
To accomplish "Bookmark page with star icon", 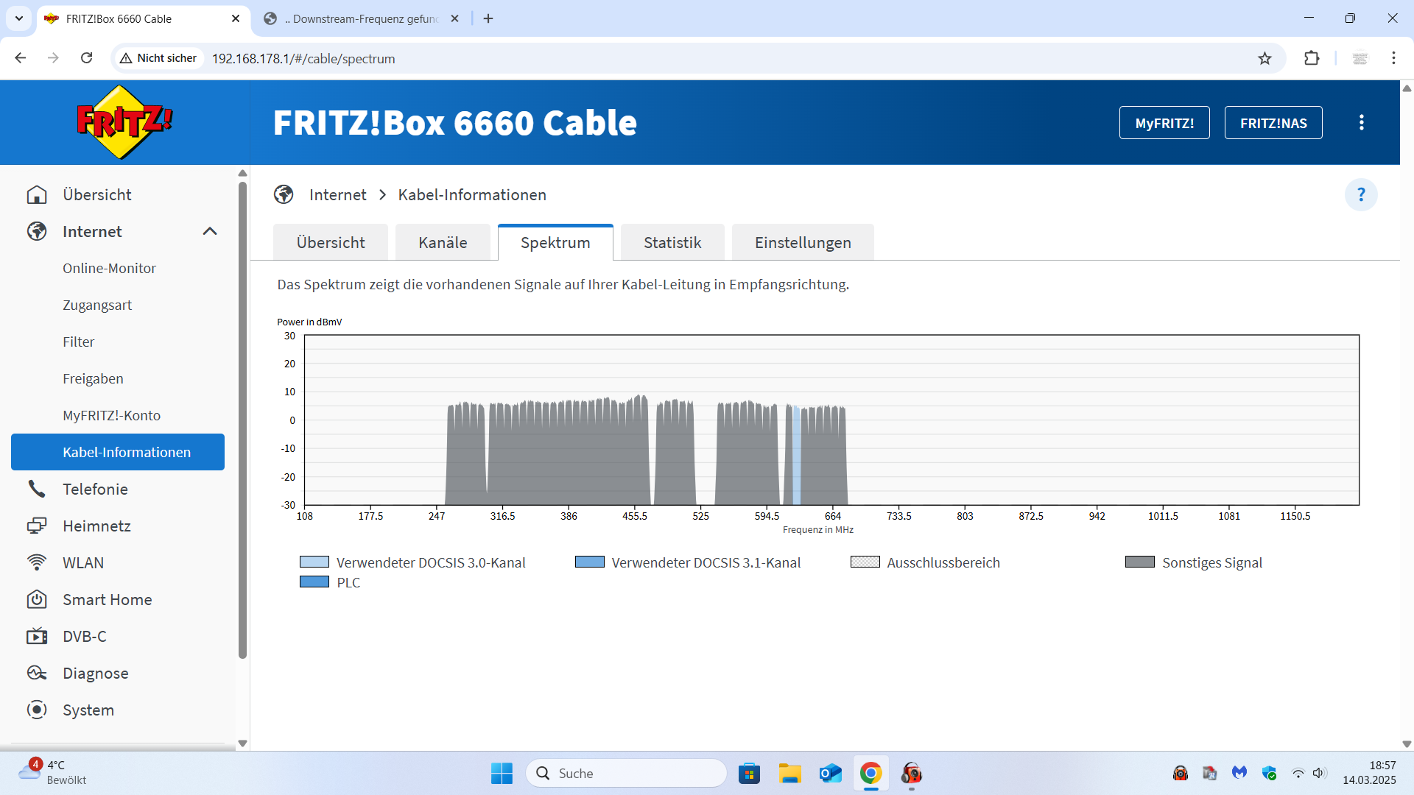I will point(1264,59).
